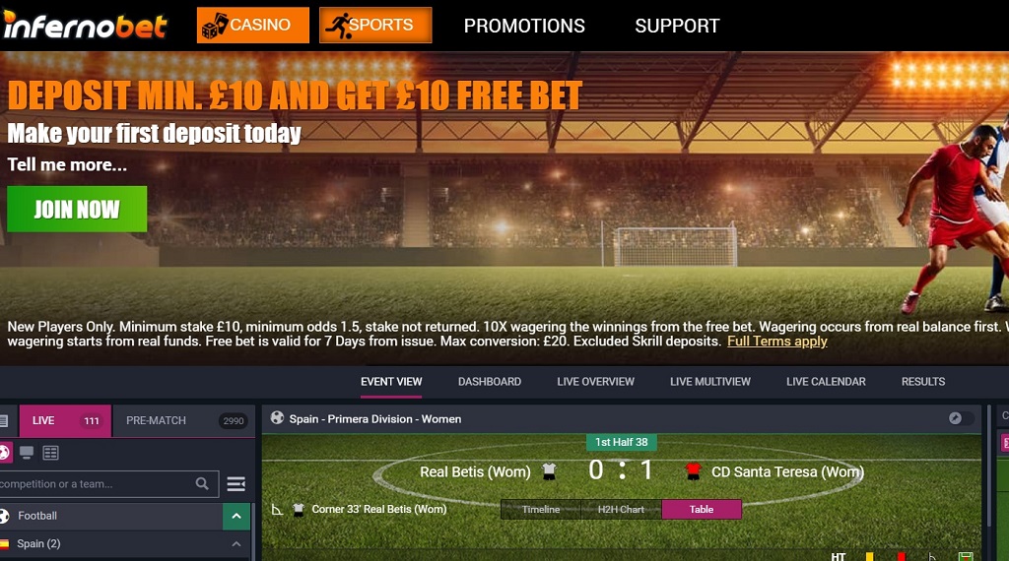Screen dimensions: 1009x561
Task: Collapse the Spain (2) section chevron
Action: pyautogui.click(x=236, y=543)
